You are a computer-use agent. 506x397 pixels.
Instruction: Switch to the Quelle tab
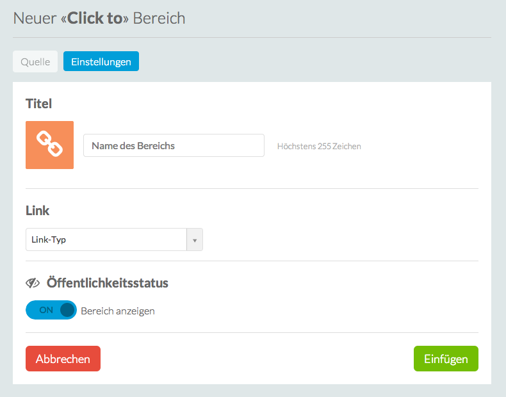tap(35, 61)
